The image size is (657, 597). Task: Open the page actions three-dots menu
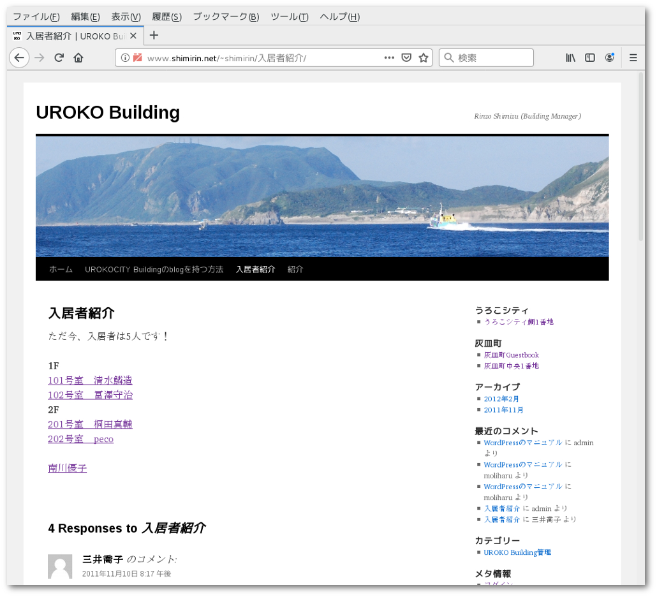pyautogui.click(x=389, y=57)
